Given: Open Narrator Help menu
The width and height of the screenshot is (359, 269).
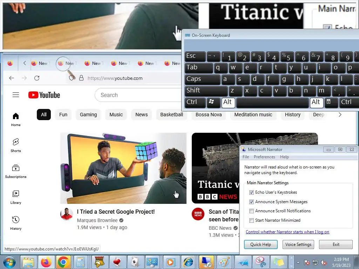Looking at the screenshot, I should pyautogui.click(x=284, y=157).
